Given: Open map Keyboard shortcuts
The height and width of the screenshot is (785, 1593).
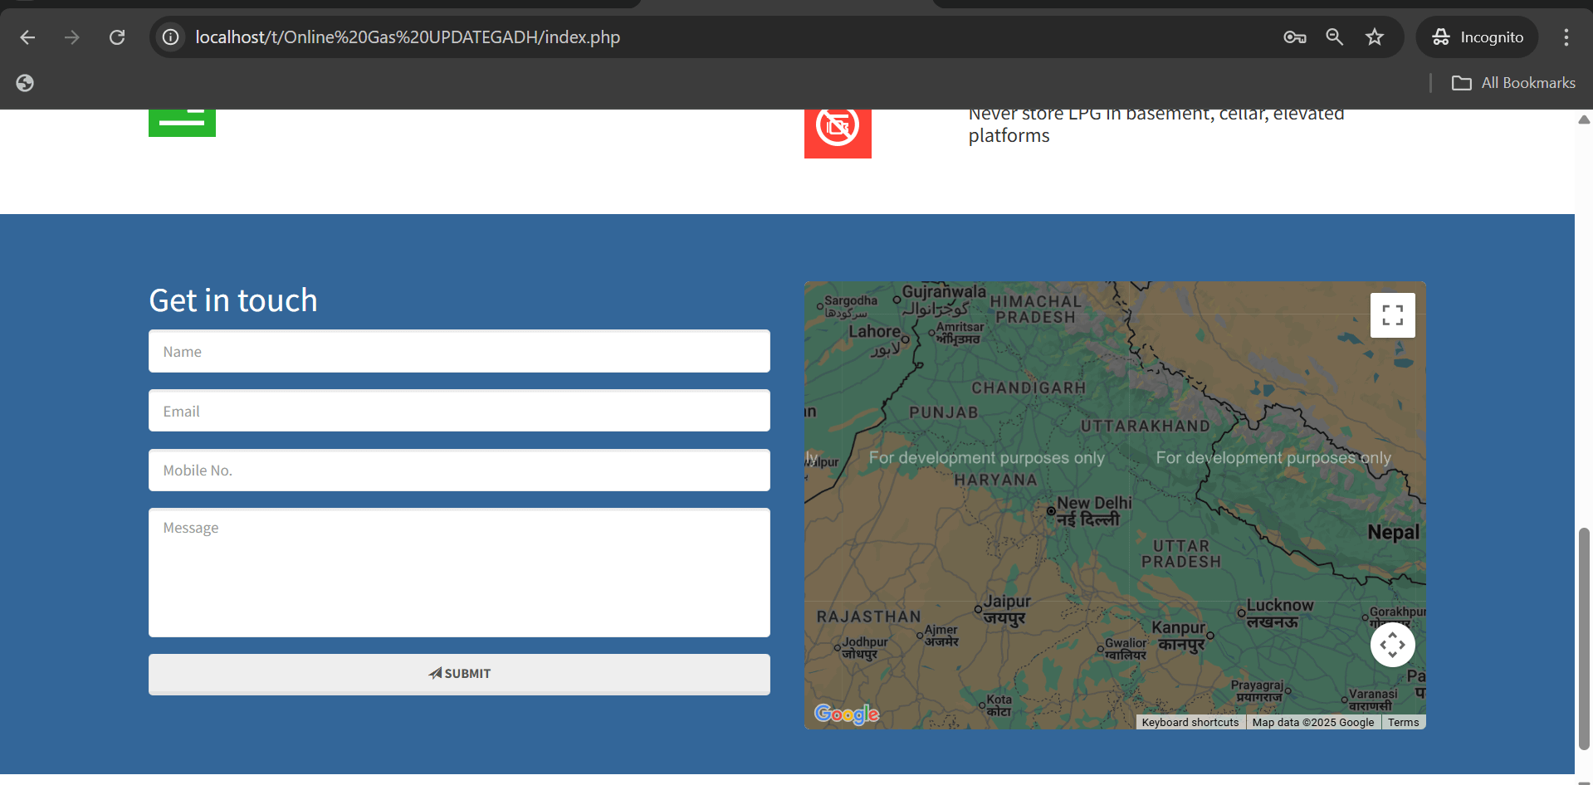Looking at the screenshot, I should [1190, 723].
